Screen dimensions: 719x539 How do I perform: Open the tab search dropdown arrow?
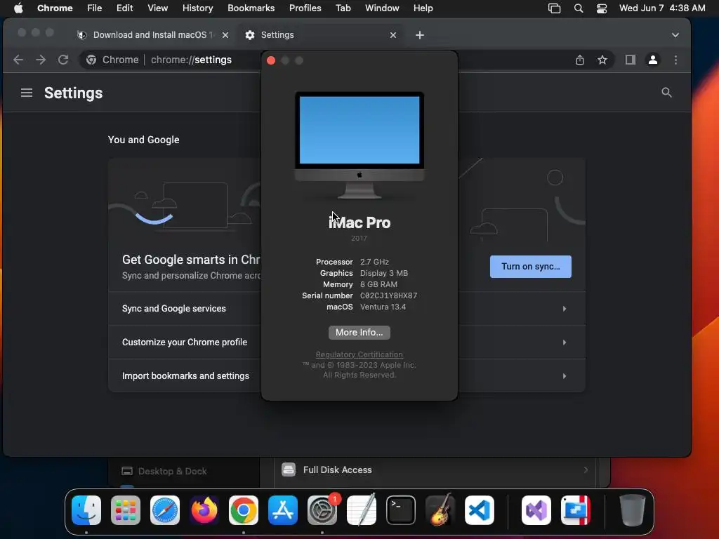pos(675,35)
